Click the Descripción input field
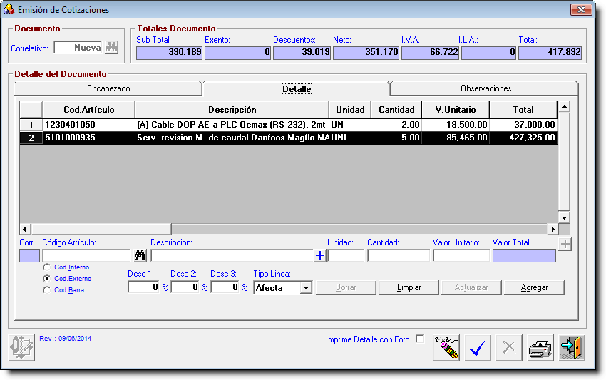The height and width of the screenshot is (380, 606). [232, 255]
